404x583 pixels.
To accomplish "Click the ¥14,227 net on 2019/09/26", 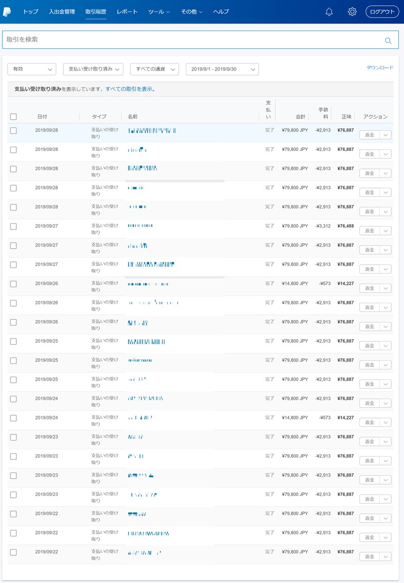I will pos(346,284).
